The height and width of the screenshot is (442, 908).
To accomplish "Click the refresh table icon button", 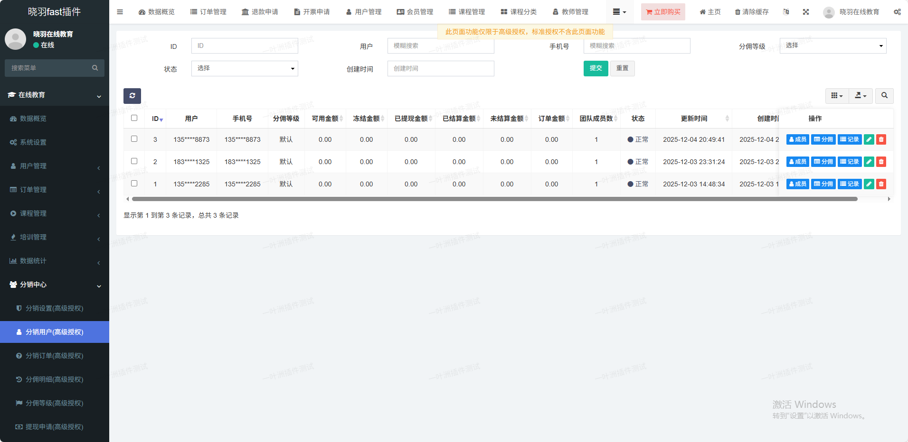I will click(132, 96).
